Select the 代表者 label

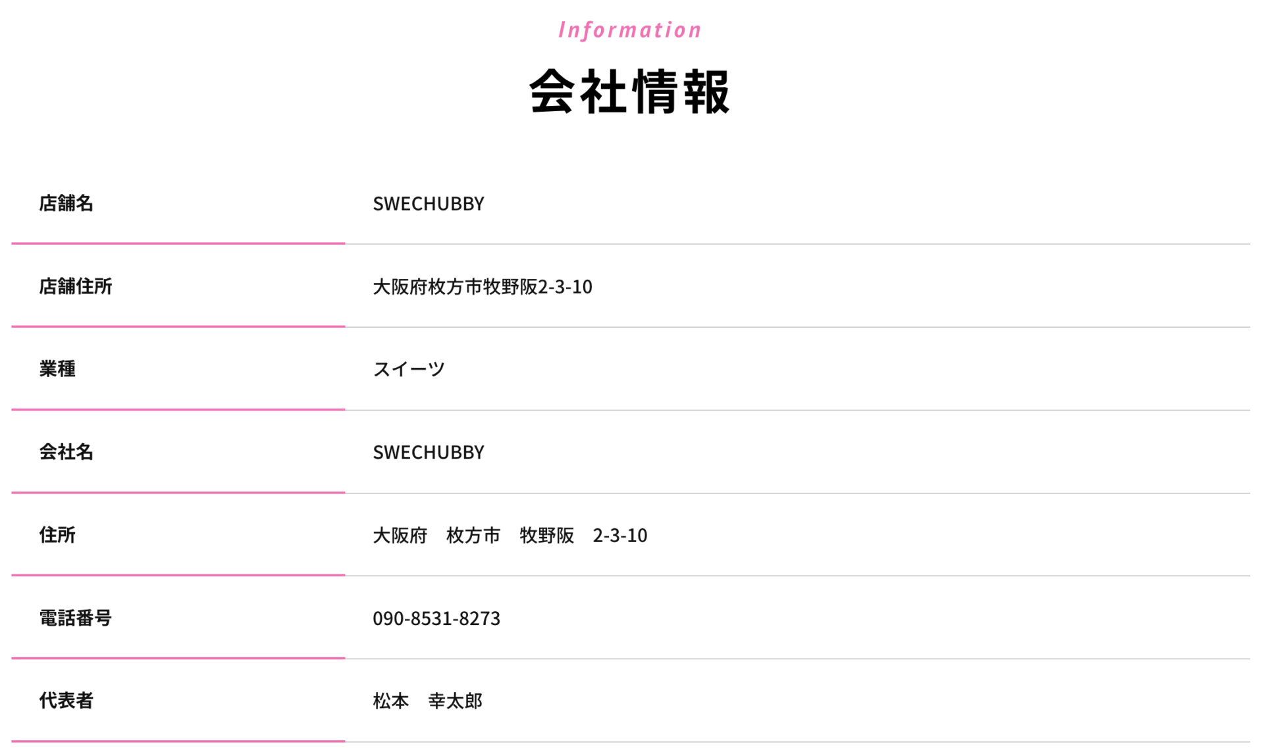[x=66, y=701]
